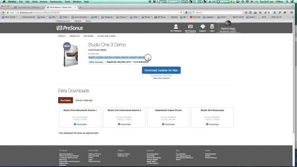The image size is (297, 167).
Task: Click the Getting Started bookmark
Action: click(27, 17)
